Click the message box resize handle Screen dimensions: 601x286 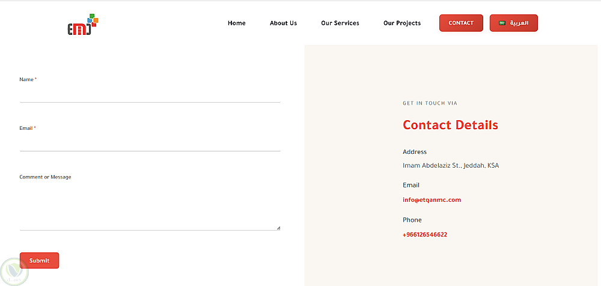[x=278, y=228]
